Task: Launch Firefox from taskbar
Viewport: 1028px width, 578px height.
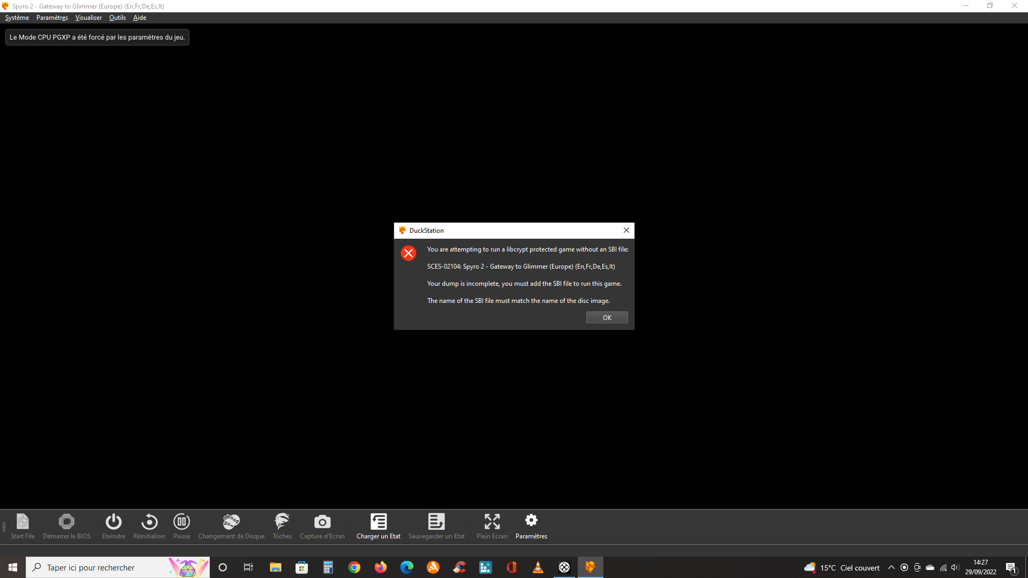Action: [381, 567]
